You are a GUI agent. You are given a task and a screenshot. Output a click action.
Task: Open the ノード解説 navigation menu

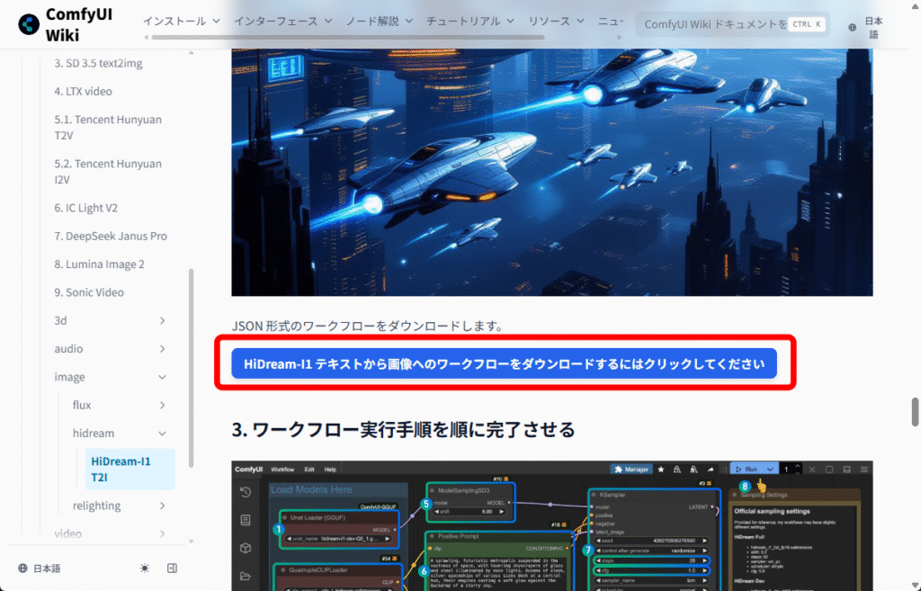tap(379, 21)
